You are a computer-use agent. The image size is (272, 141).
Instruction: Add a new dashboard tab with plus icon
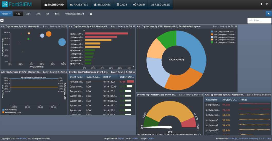(91, 14)
